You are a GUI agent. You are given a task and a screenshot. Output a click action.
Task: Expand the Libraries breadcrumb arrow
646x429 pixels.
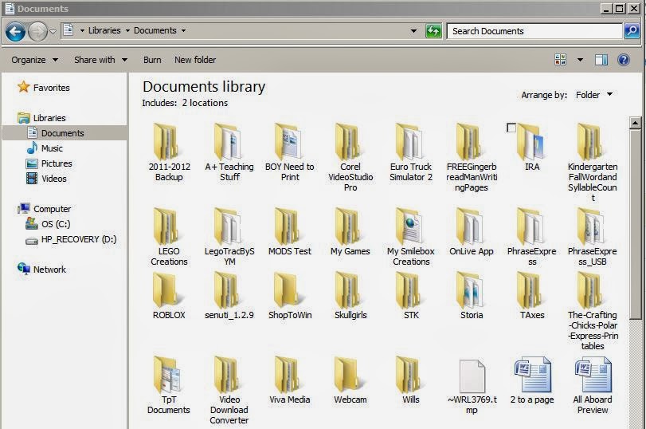[127, 30]
